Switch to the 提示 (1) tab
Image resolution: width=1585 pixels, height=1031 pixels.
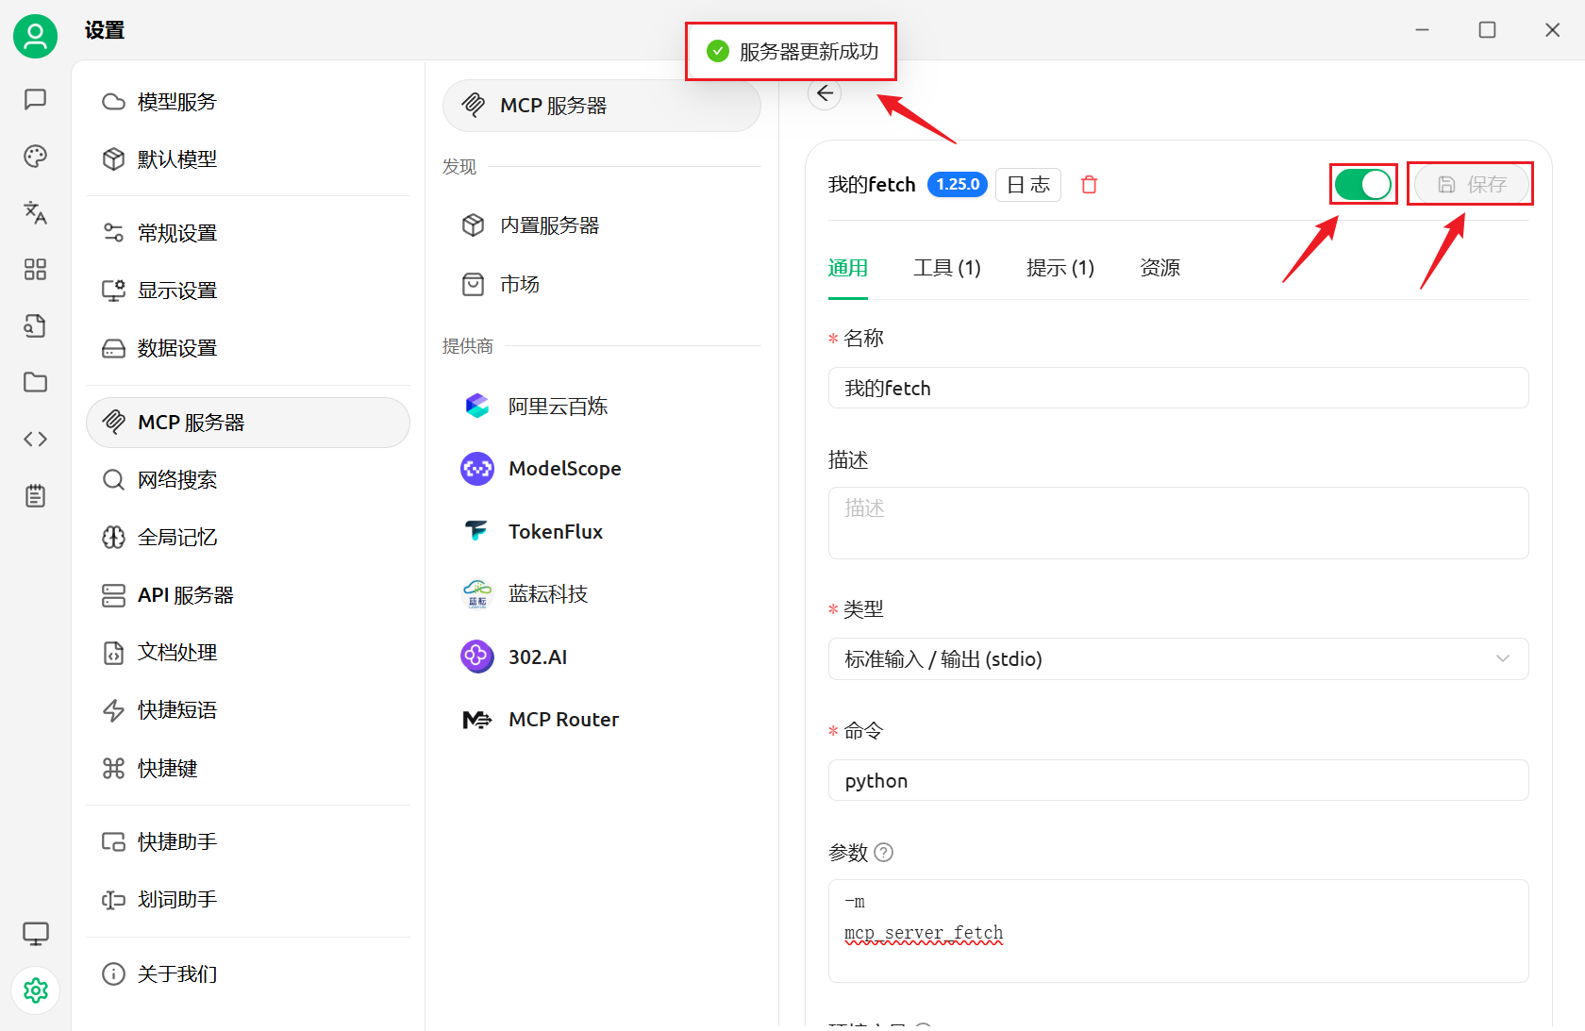1060,268
